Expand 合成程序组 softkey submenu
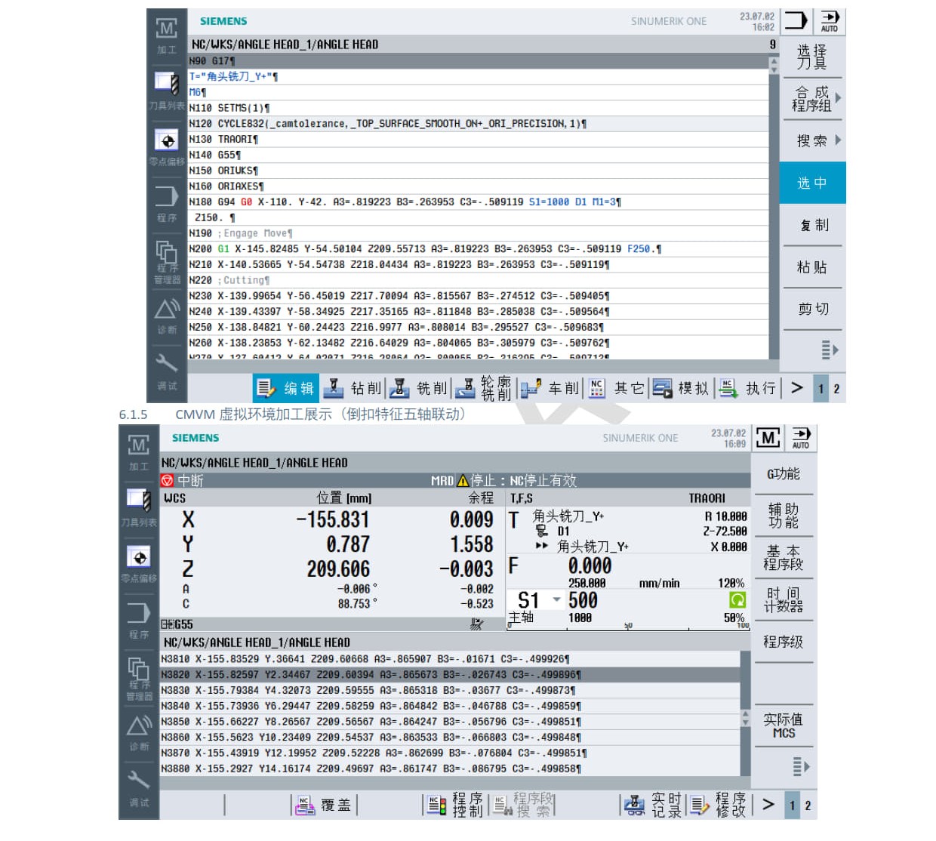Viewport: 936px width, 841px height. click(811, 98)
